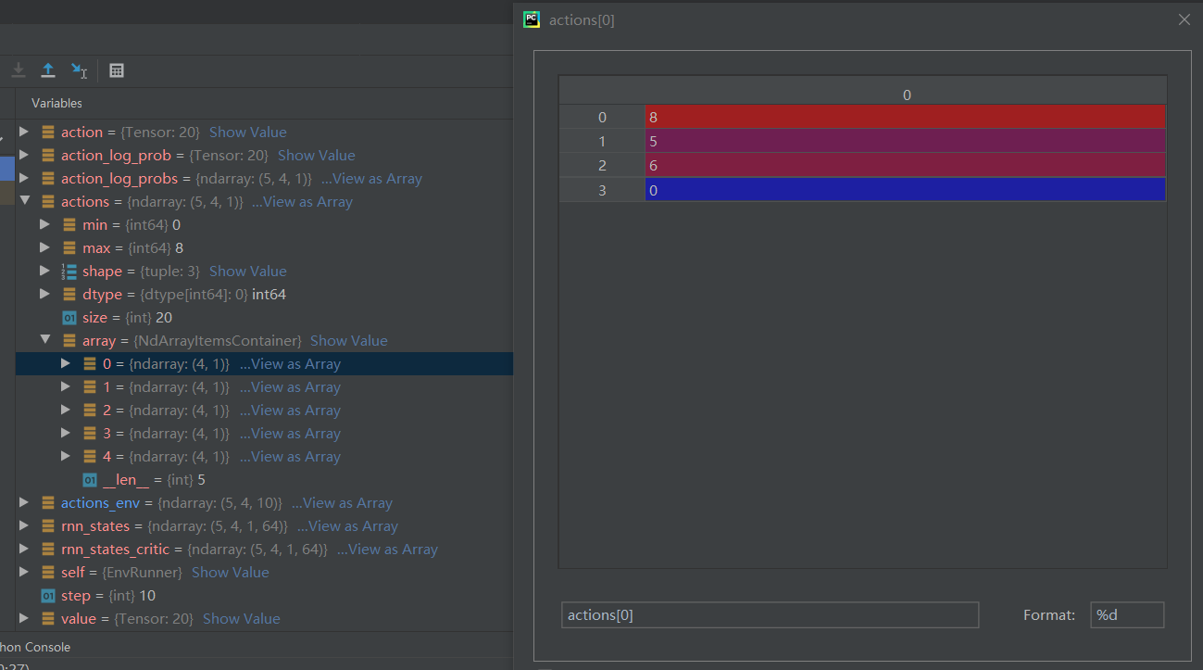Click the variable icon beside value
Viewport: 1203px width, 670px height.
(x=48, y=618)
